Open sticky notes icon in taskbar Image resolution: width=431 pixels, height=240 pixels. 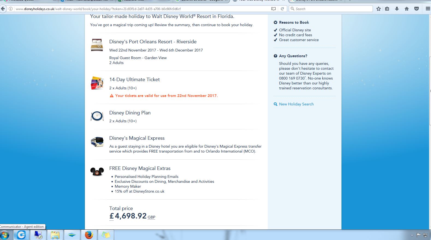pos(106,235)
